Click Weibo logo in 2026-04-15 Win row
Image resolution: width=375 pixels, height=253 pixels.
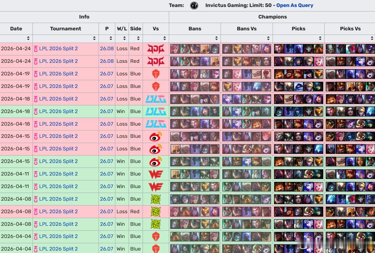coord(156,162)
